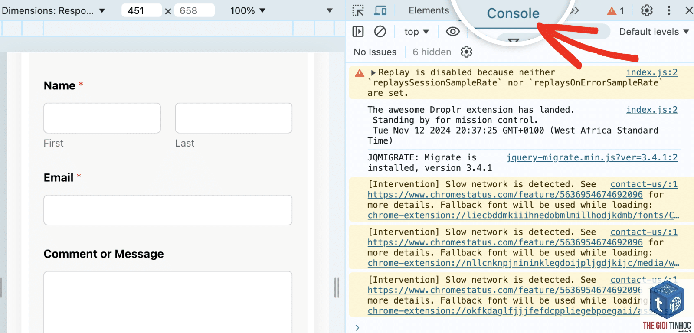Open index.js:2 link on Replay warning
This screenshot has height=333, width=694.
(x=651, y=72)
